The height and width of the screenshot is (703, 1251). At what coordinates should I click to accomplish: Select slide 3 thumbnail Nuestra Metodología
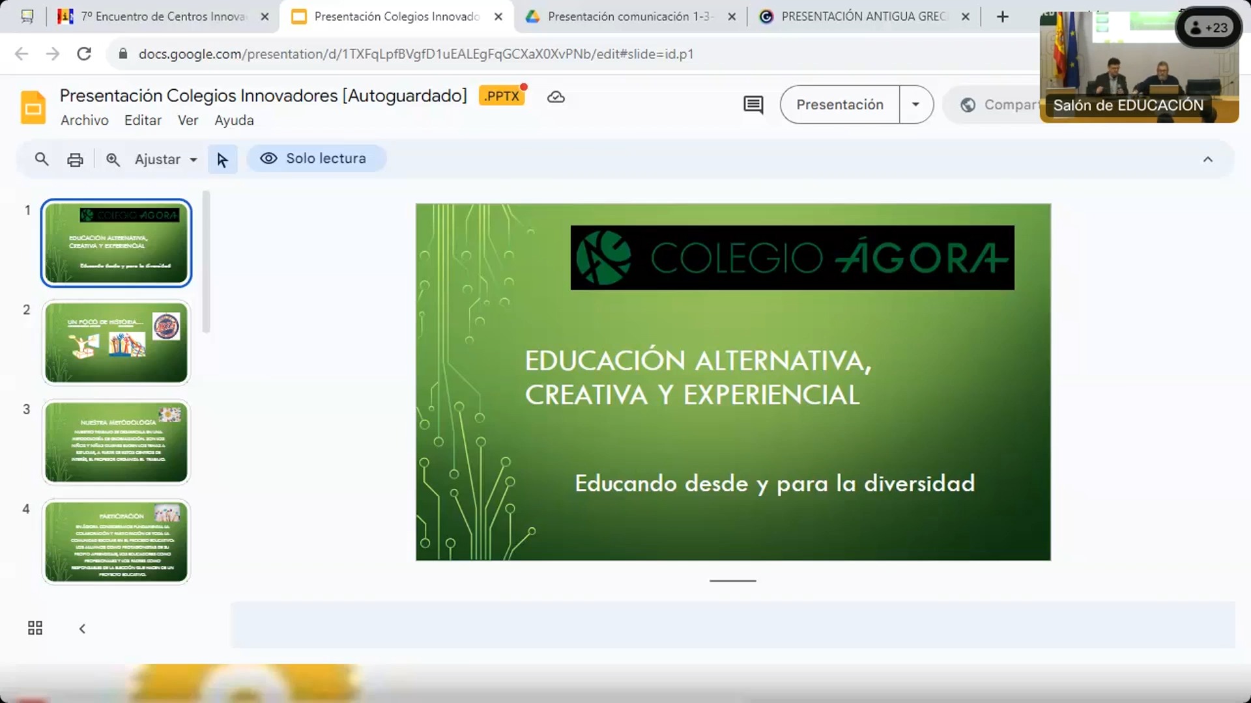[x=116, y=442]
